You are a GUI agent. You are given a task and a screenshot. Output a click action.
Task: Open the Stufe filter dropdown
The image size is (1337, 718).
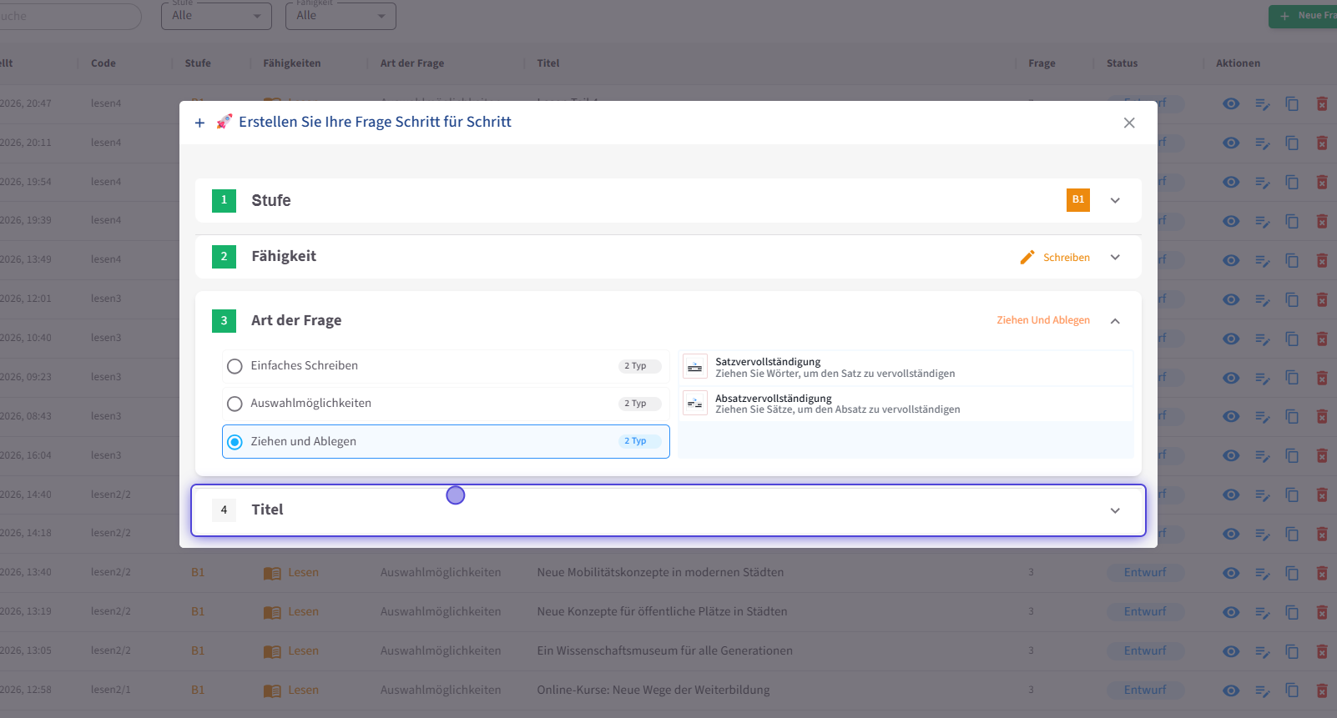tap(216, 16)
